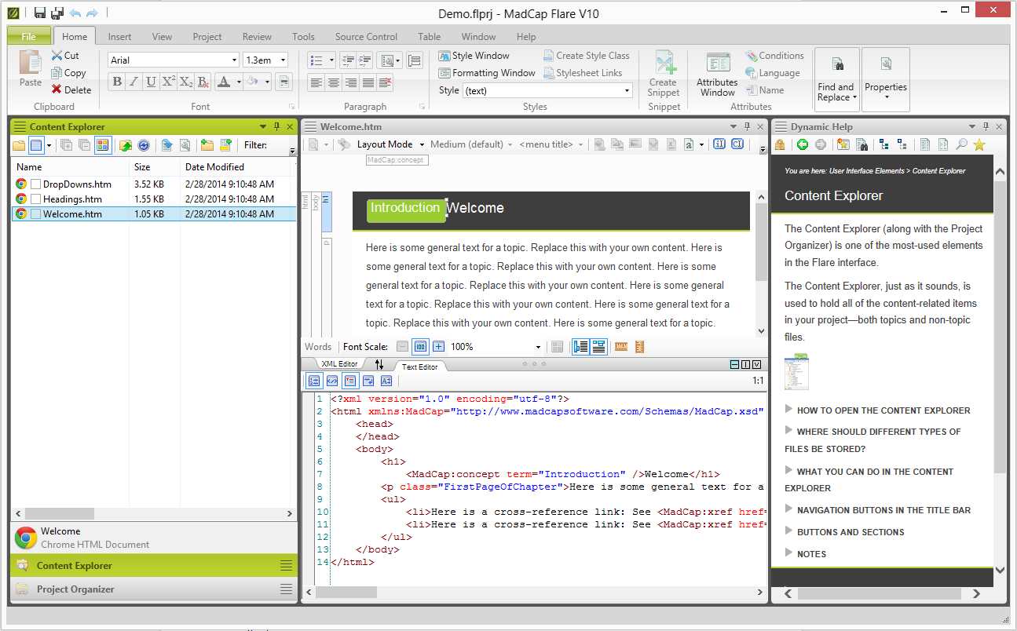The width and height of the screenshot is (1017, 631).
Task: Switch to the Review ribbon tab
Action: coord(257,36)
